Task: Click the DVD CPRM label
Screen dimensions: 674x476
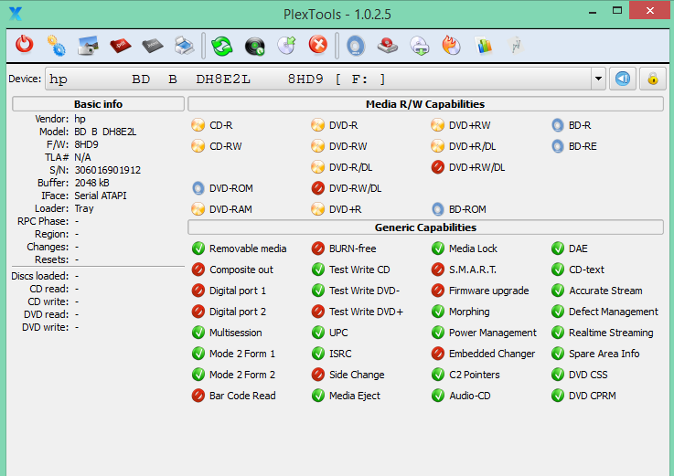Action: click(593, 396)
